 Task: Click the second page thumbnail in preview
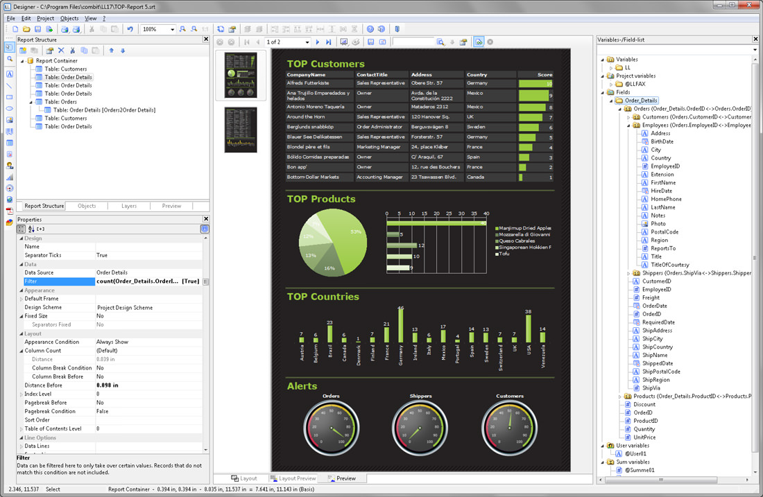(x=241, y=130)
